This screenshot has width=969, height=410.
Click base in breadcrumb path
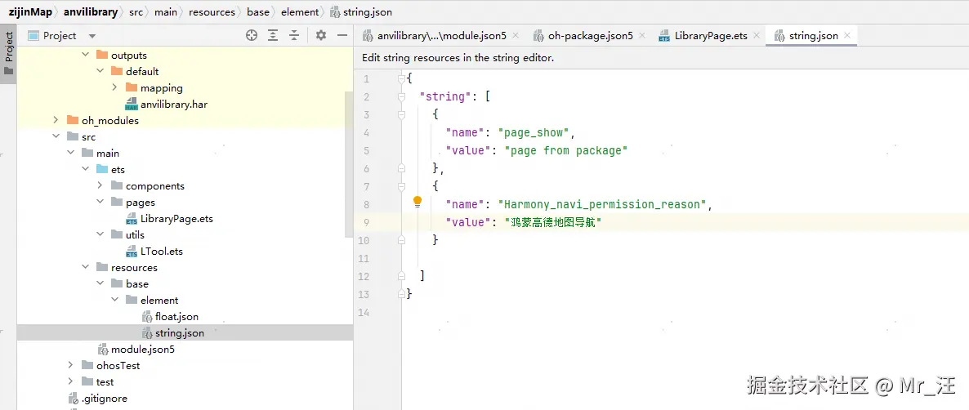click(x=258, y=11)
